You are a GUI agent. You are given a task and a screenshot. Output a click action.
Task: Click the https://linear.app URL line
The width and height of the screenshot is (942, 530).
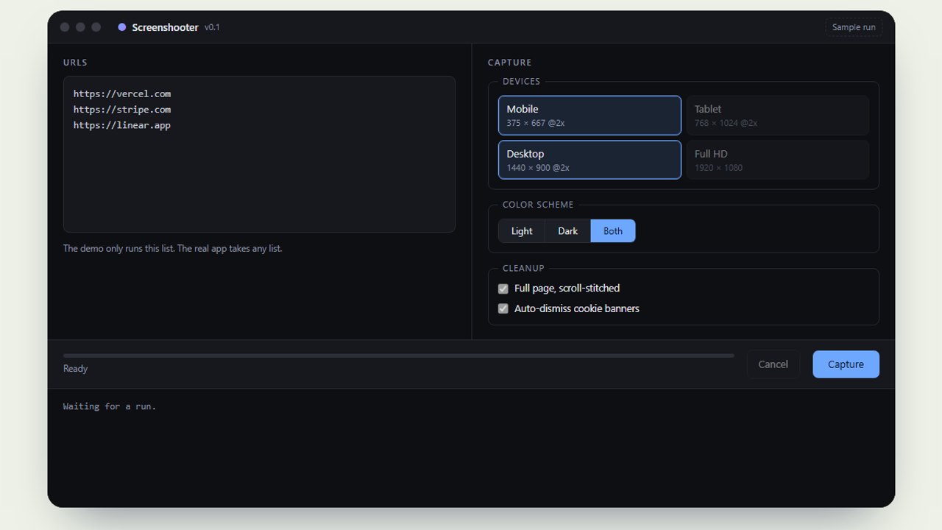122,126
